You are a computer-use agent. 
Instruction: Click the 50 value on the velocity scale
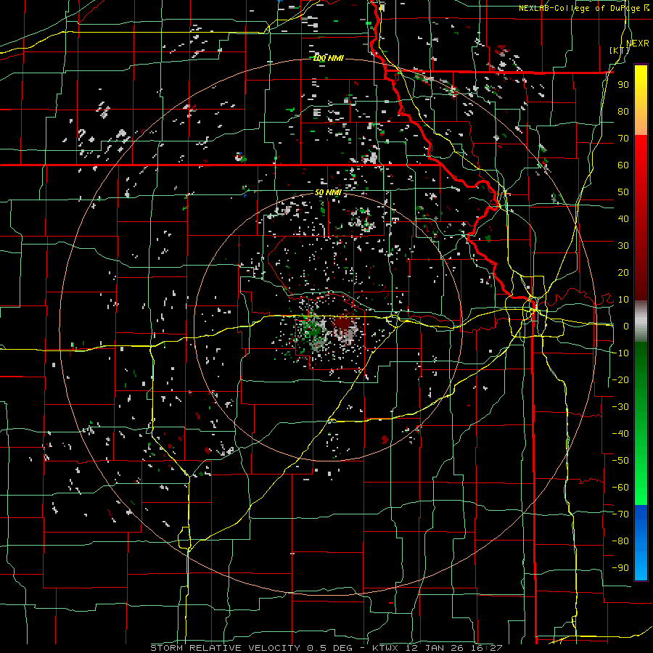pos(623,192)
